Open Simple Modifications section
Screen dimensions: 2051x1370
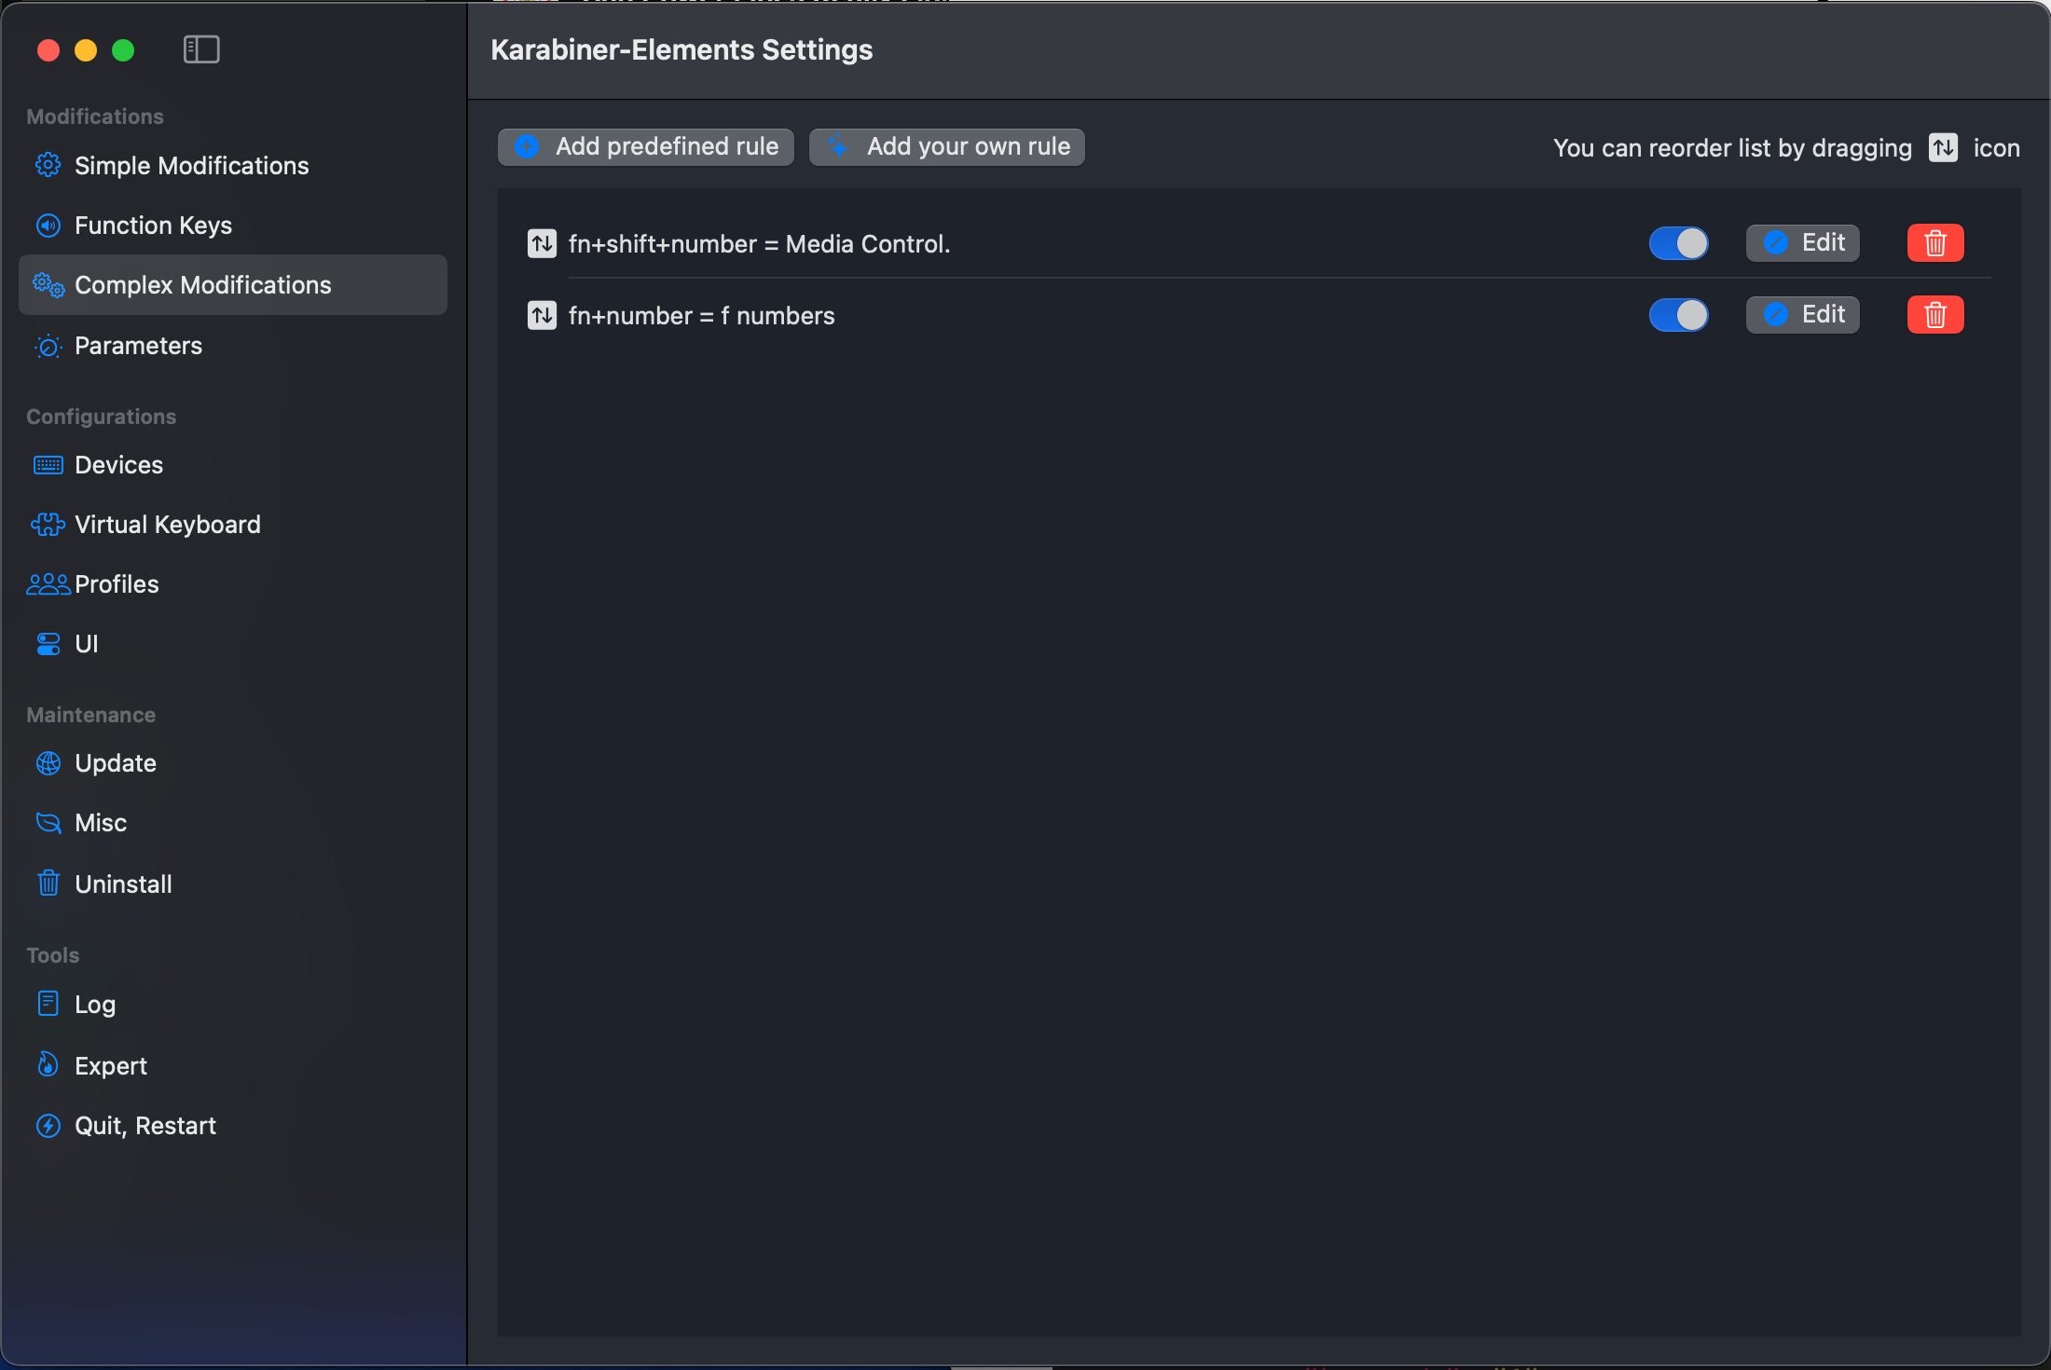click(233, 165)
